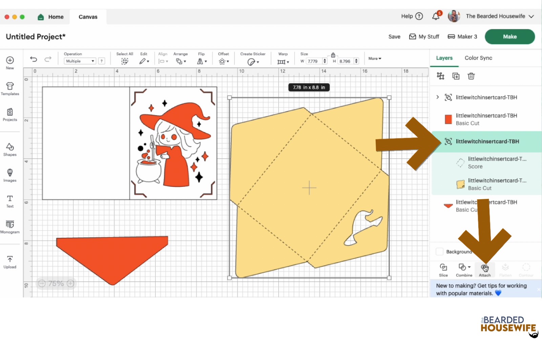This screenshot has height=344, width=542.
Task: Click the red triangle layer thumbnail
Action: (448, 206)
